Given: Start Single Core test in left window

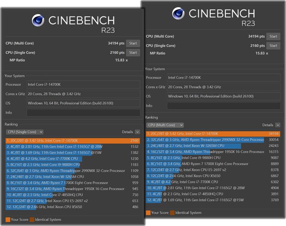Looking at the screenshot, I should [x=133, y=52].
